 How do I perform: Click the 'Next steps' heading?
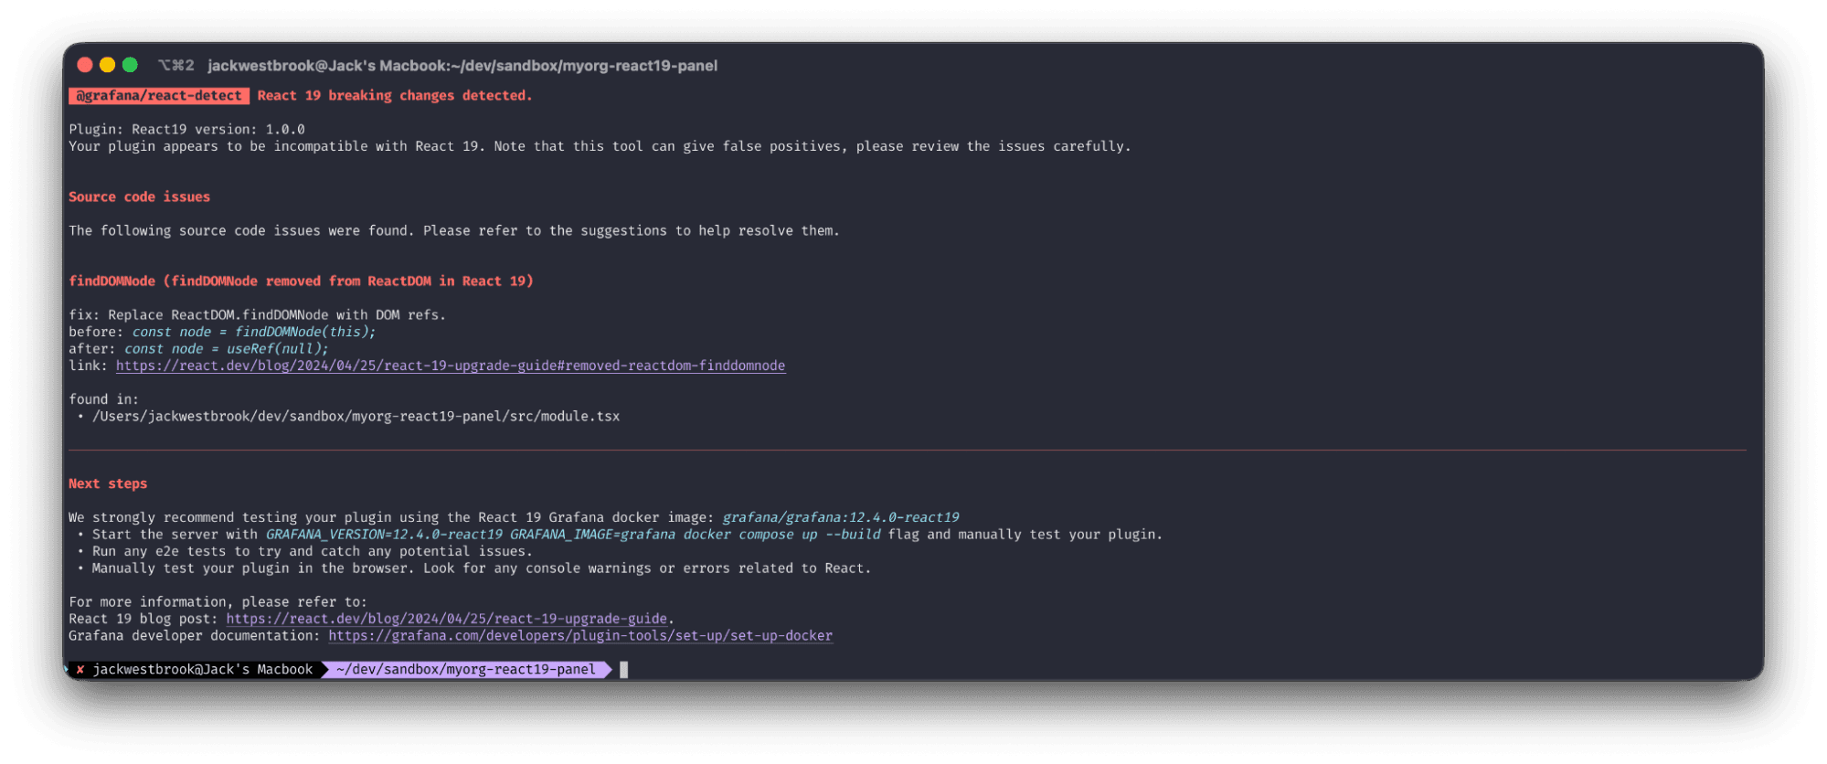(108, 484)
